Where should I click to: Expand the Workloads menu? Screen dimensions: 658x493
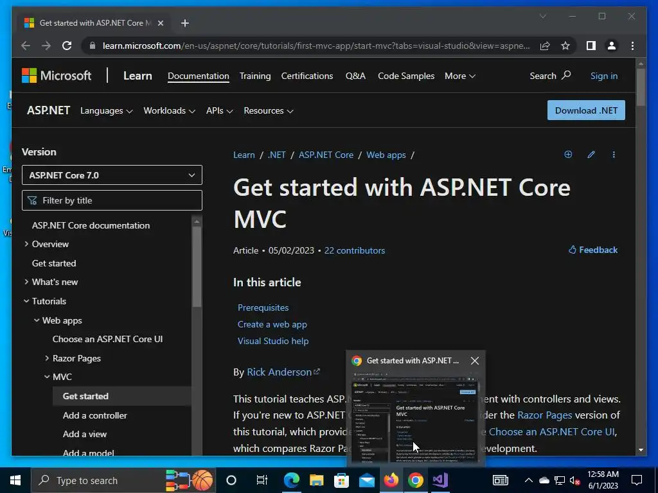[169, 110]
